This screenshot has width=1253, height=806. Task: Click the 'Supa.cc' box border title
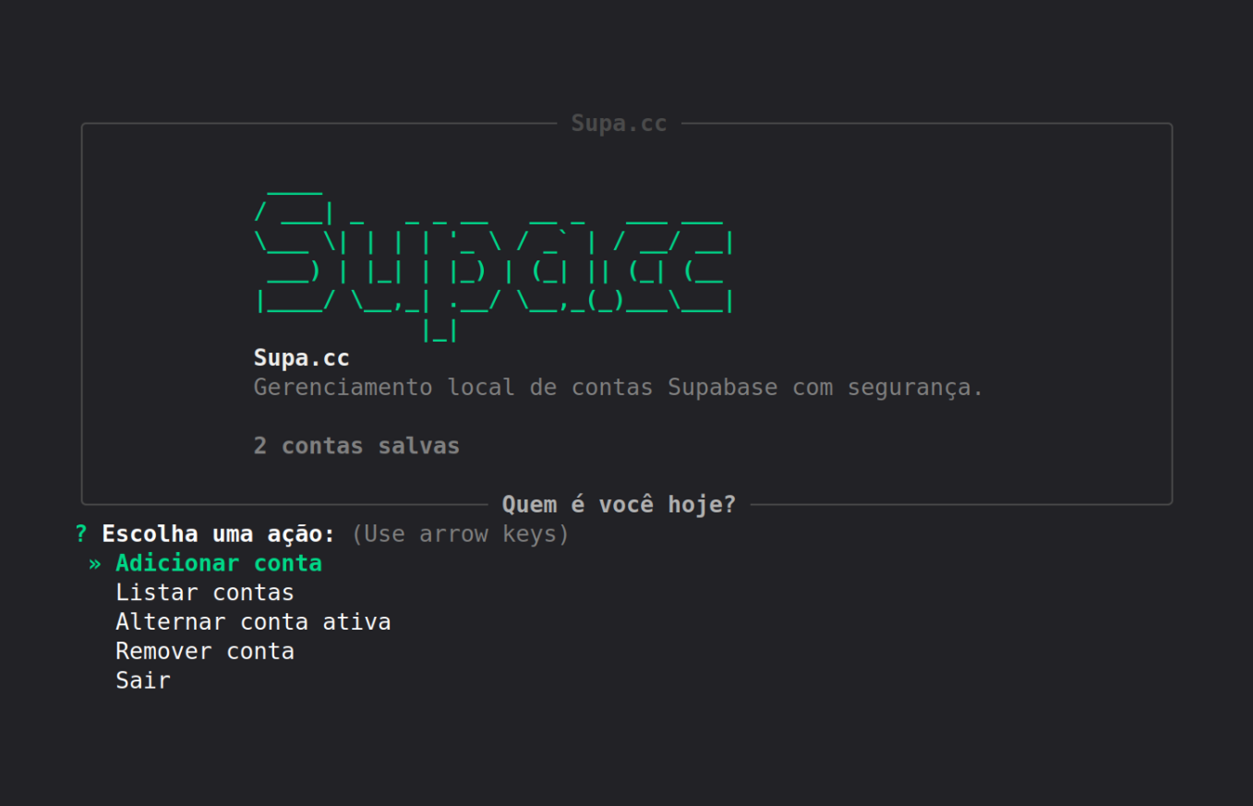[x=619, y=124]
